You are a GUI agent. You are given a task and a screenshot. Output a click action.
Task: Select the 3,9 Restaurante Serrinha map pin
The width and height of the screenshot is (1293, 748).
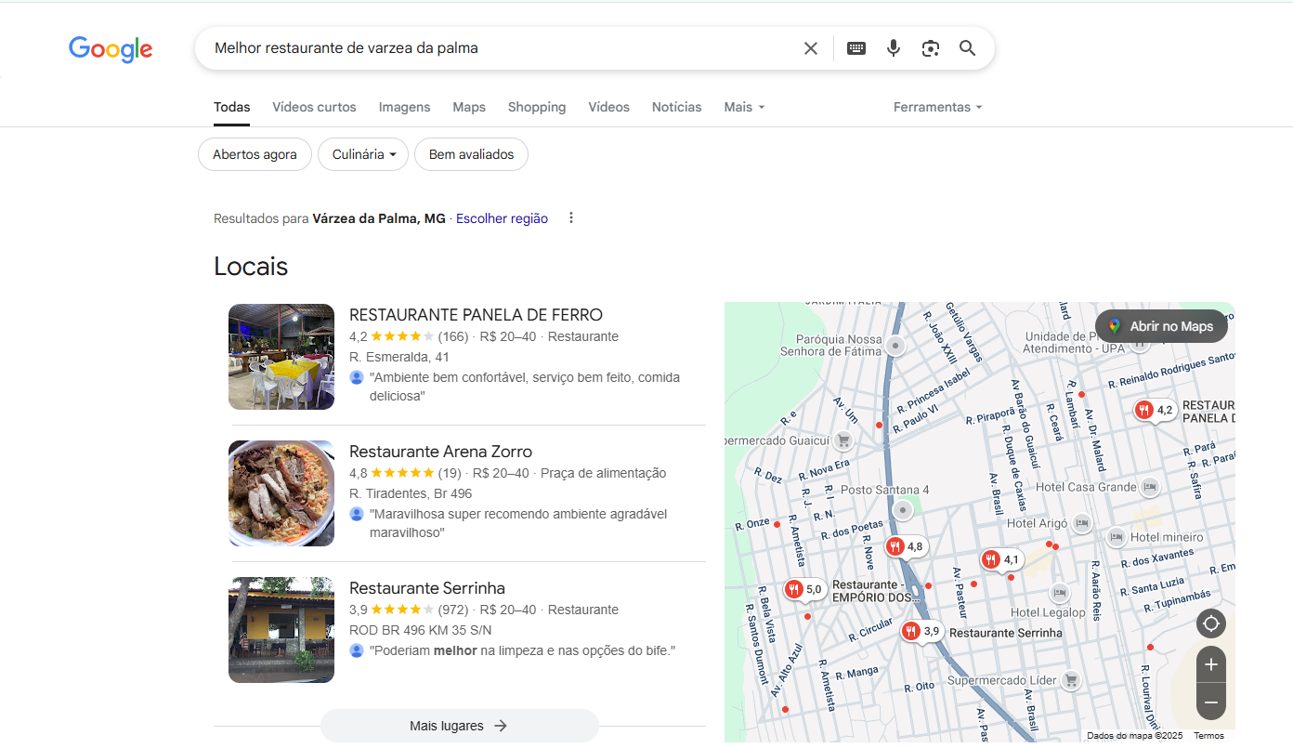(922, 631)
